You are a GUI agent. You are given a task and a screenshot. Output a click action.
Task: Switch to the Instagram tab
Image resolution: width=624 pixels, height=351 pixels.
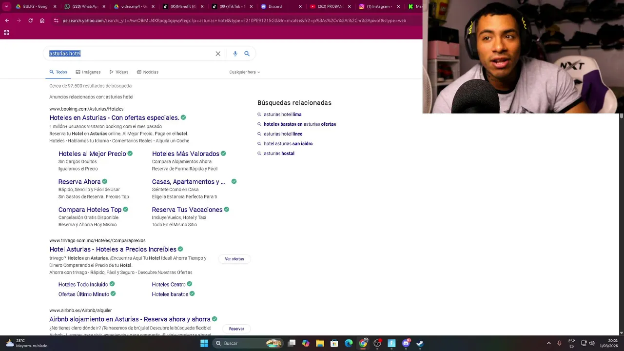[380, 6]
